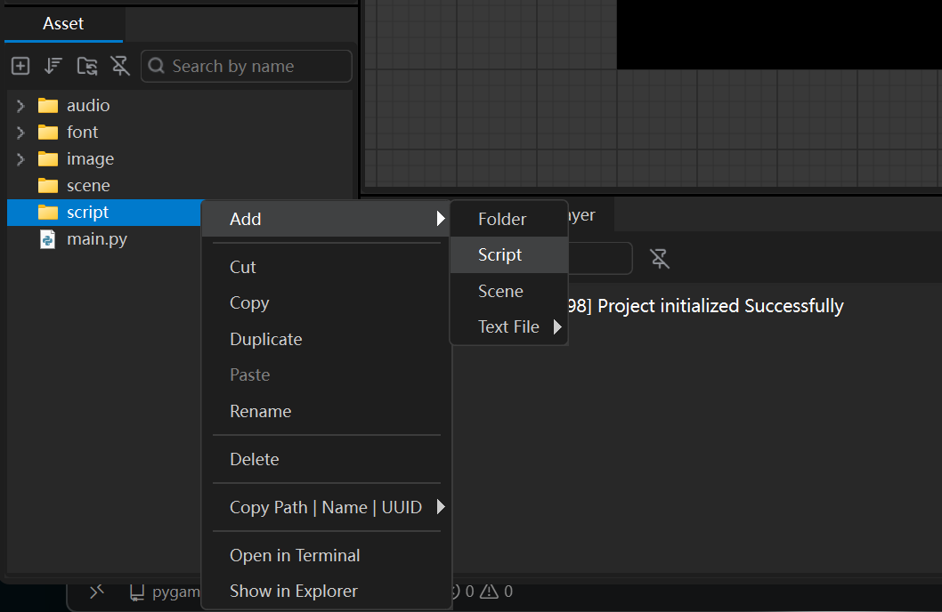Click the pygam project item in status bar
Image resolution: width=942 pixels, height=612 pixels.
[166, 592]
